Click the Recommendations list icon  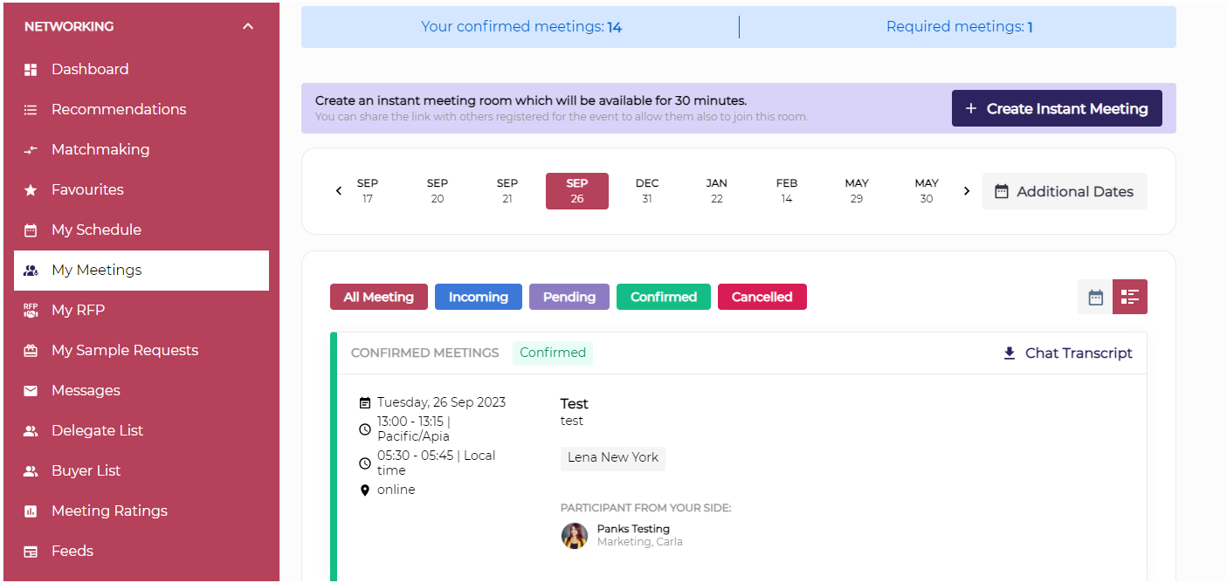tap(31, 110)
